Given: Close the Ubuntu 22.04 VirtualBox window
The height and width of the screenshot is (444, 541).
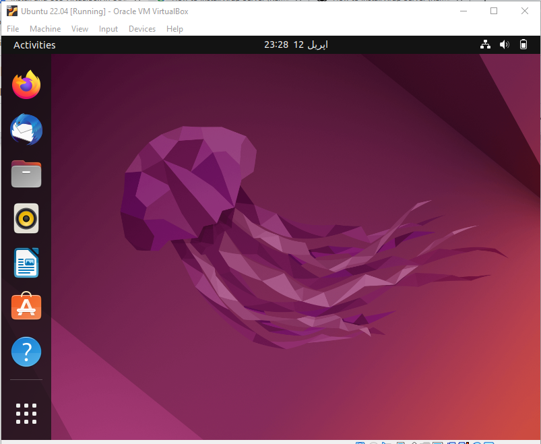Looking at the screenshot, I should click(x=524, y=11).
